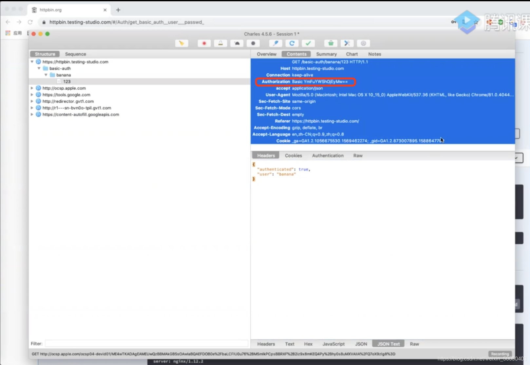This screenshot has height=365, width=530.
Task: Toggle the SSL proxying lock icon
Action: pos(220,43)
